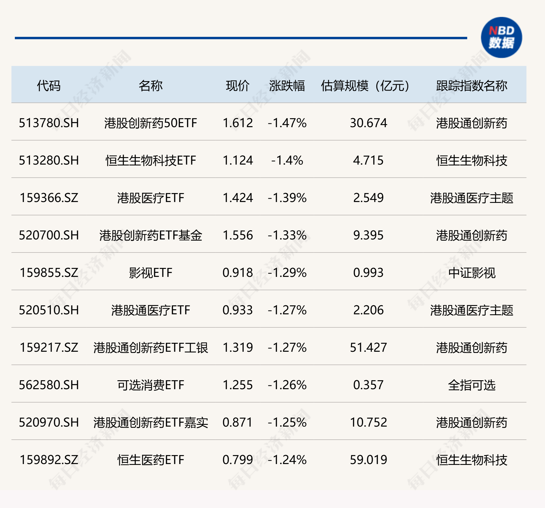Image resolution: width=545 pixels, height=508 pixels.
Task: Click the 中证影视 index name
Action: (471, 273)
